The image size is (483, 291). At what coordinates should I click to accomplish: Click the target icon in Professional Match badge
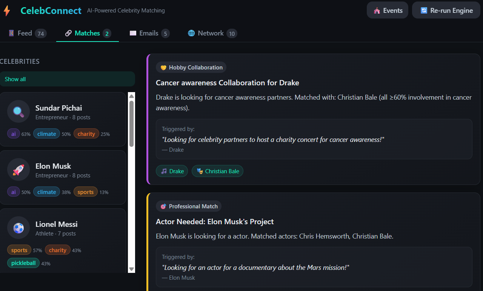pos(163,206)
